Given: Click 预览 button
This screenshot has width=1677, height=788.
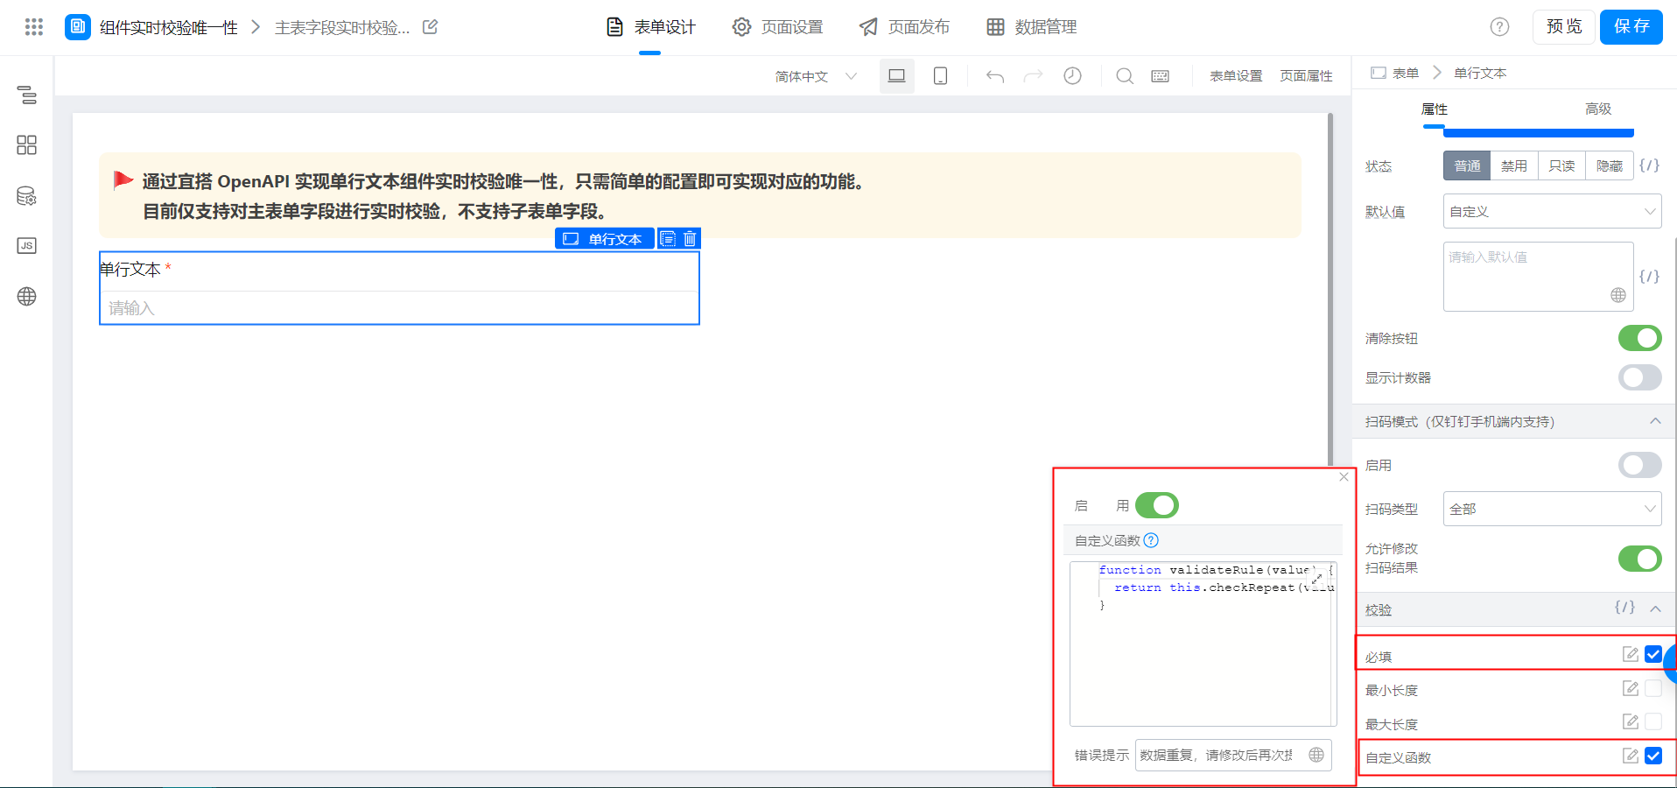Looking at the screenshot, I should click(1564, 26).
